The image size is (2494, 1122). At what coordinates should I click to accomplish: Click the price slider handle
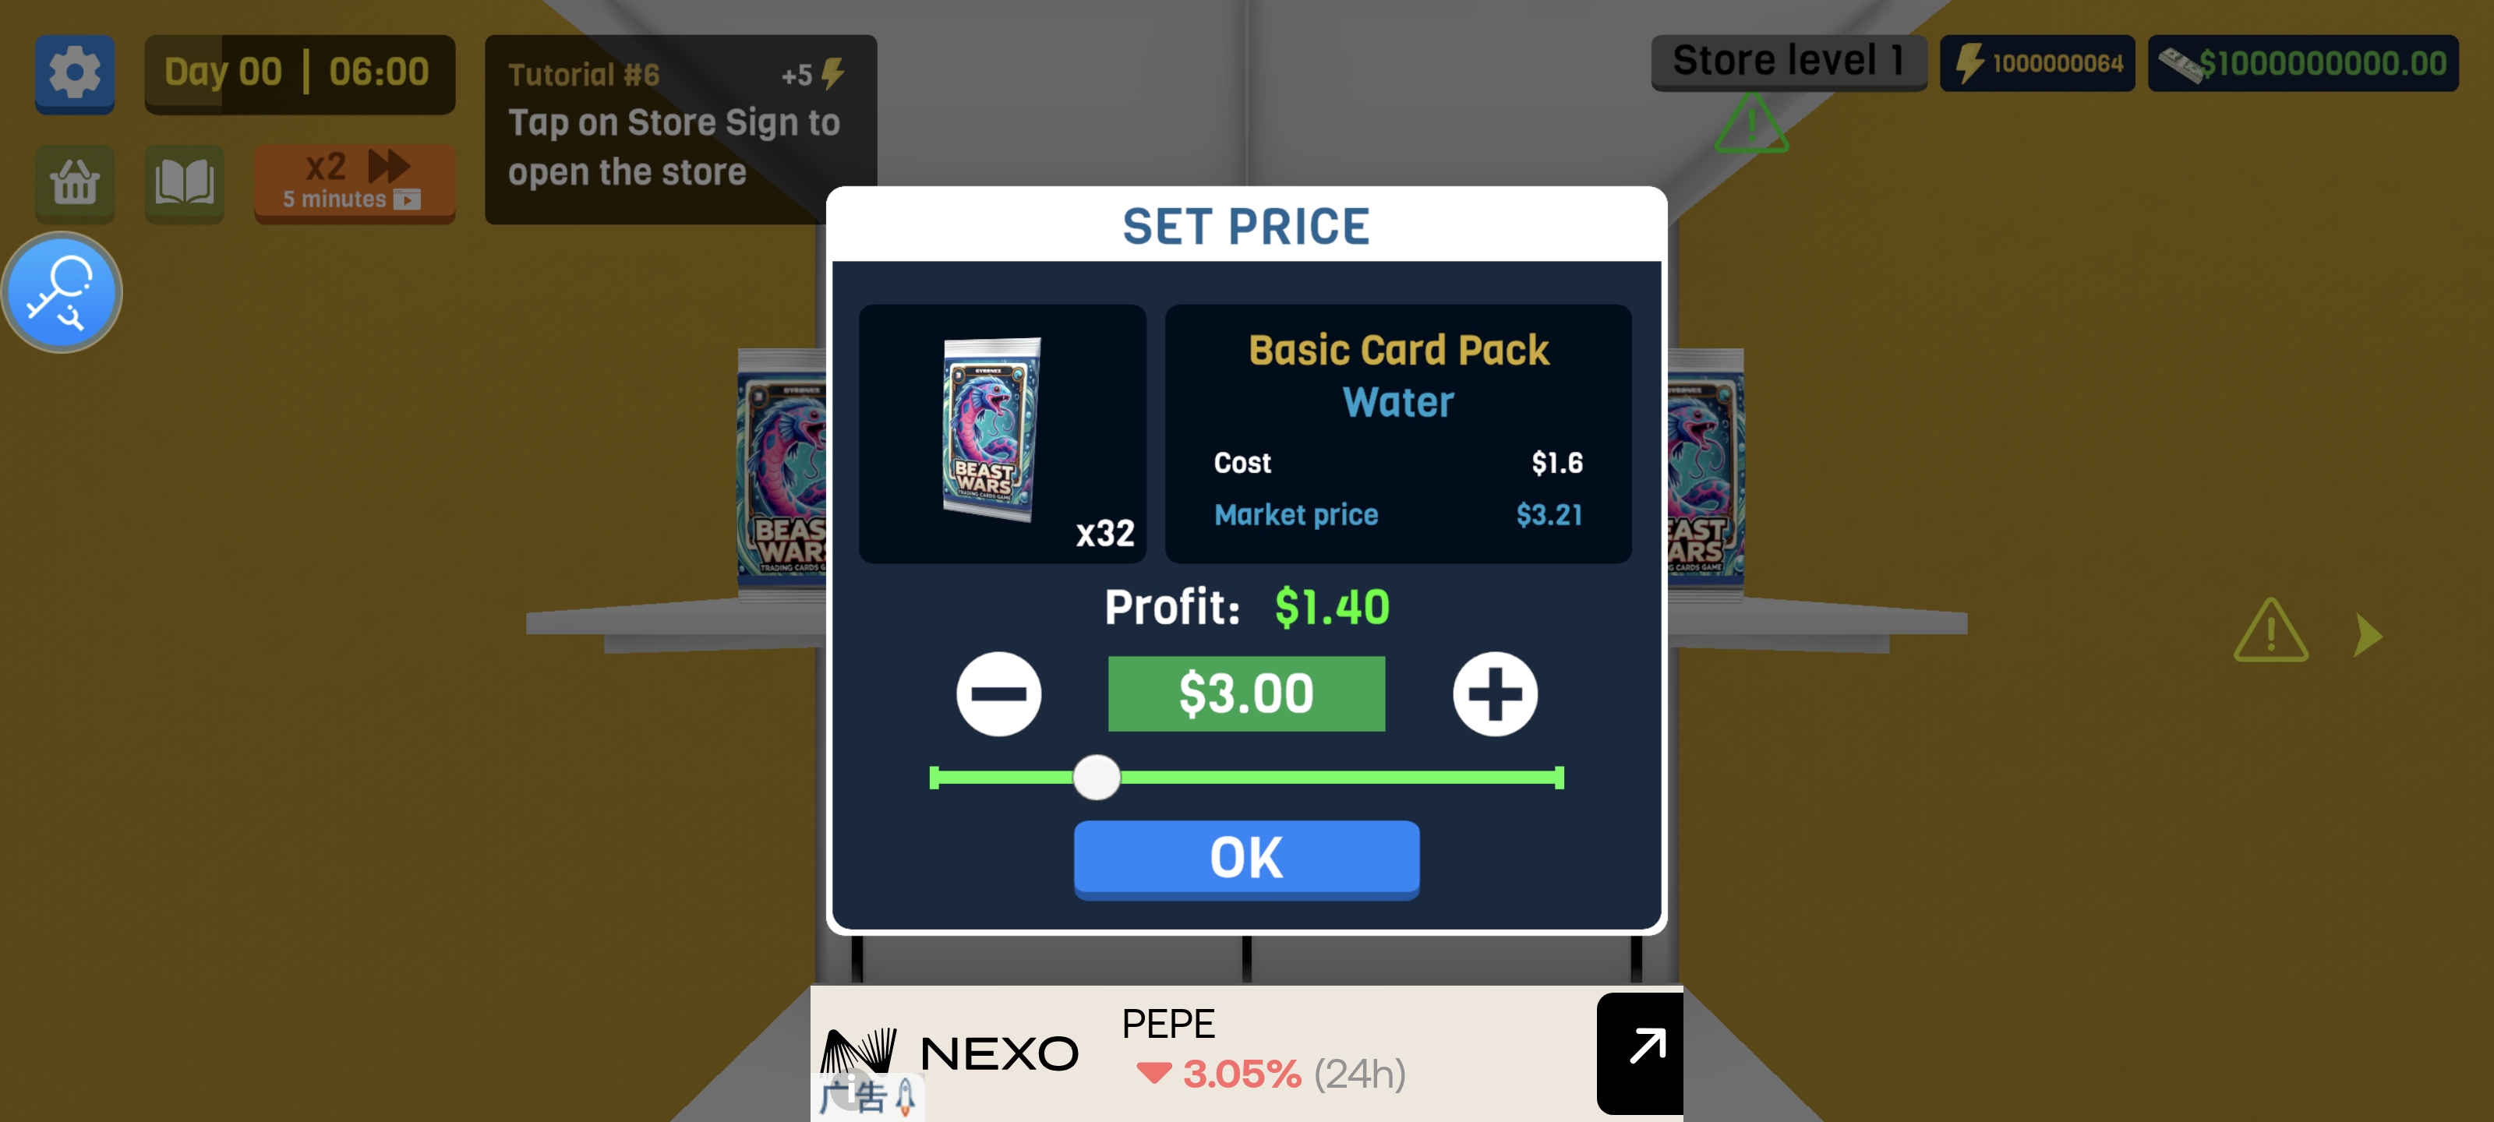pyautogui.click(x=1096, y=778)
